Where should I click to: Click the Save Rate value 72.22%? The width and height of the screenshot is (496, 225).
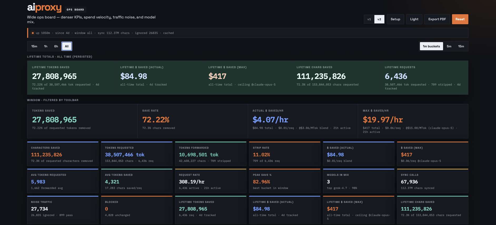pos(156,120)
